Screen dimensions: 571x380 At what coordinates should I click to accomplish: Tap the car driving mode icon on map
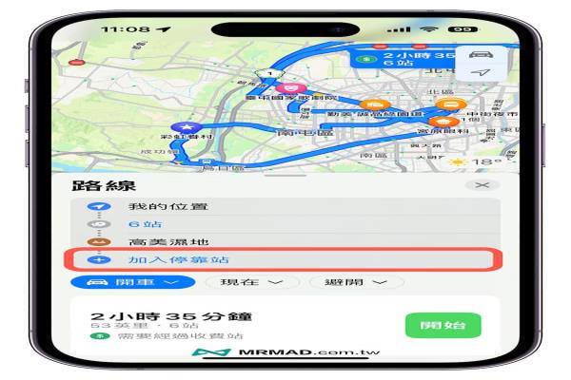[481, 55]
